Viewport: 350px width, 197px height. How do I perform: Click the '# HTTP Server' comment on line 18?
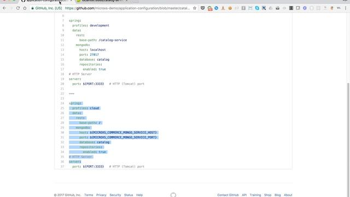(80, 74)
